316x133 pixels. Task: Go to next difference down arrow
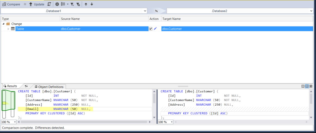92,4
